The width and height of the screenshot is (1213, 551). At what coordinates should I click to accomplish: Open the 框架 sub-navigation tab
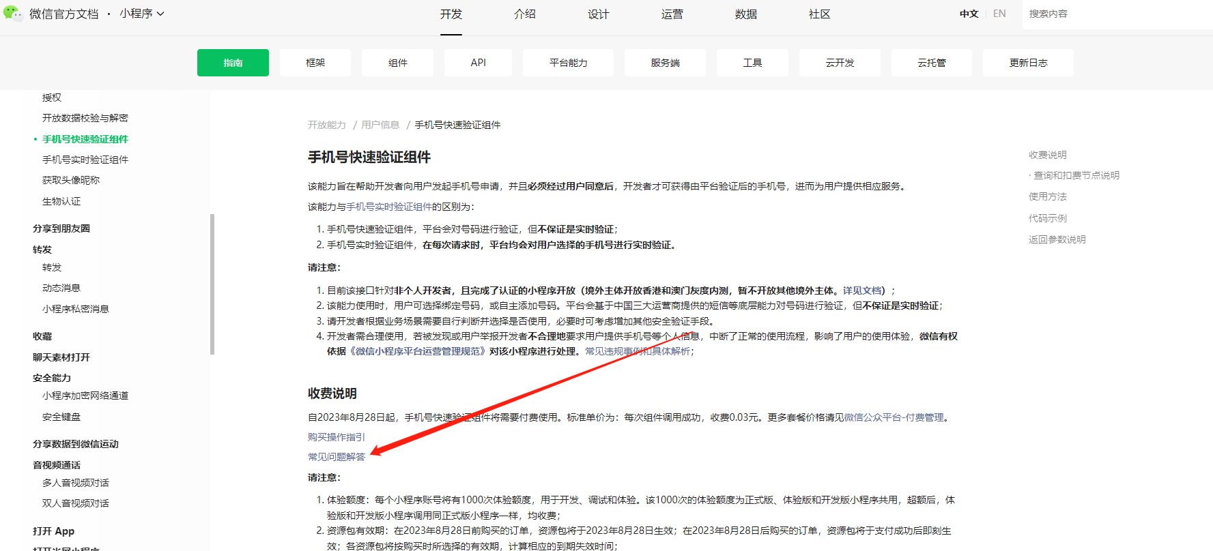(x=315, y=63)
